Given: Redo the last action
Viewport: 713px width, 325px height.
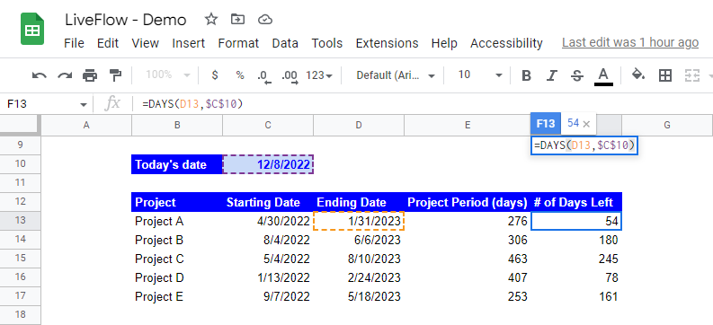Looking at the screenshot, I should tap(65, 75).
